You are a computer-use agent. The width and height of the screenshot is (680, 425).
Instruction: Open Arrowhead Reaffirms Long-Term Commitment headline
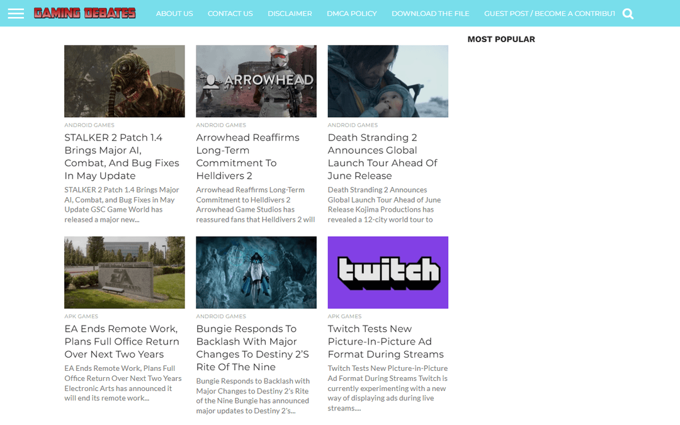tap(247, 157)
